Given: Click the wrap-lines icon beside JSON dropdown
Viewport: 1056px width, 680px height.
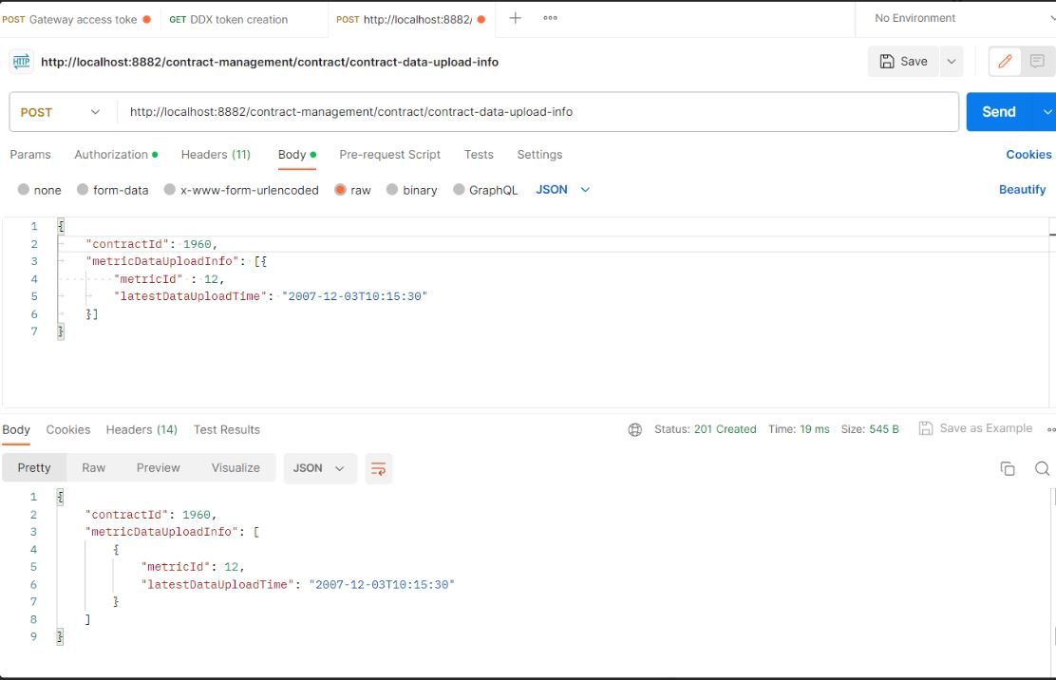Looking at the screenshot, I should pyautogui.click(x=379, y=468).
